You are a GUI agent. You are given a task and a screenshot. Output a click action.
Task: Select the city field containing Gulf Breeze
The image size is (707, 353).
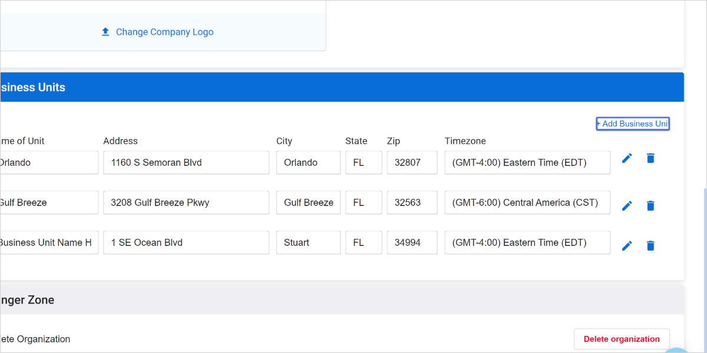click(308, 202)
